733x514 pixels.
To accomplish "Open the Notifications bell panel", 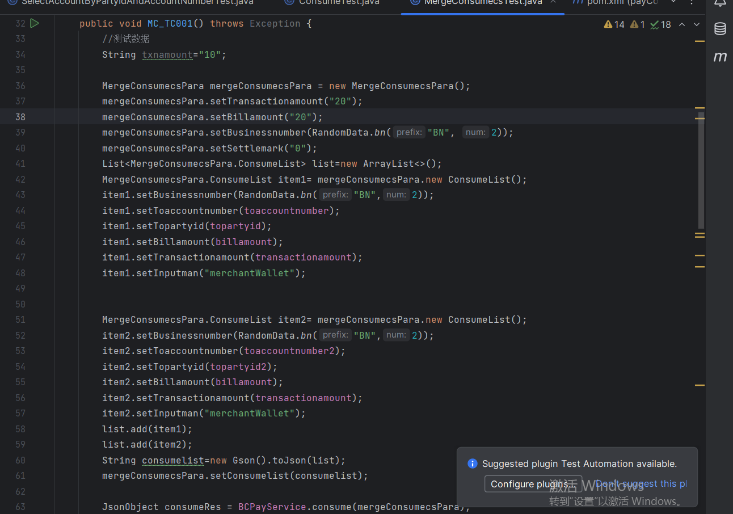I will (x=720, y=3).
